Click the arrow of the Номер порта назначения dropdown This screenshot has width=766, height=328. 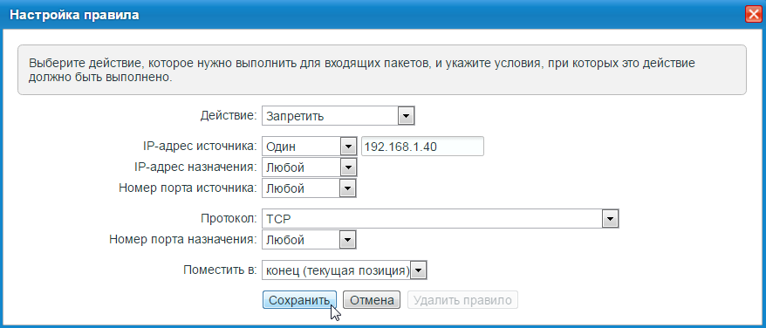tap(348, 240)
